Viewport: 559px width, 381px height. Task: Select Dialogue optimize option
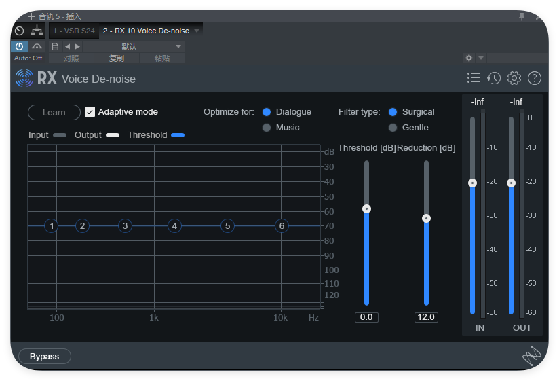click(x=267, y=112)
